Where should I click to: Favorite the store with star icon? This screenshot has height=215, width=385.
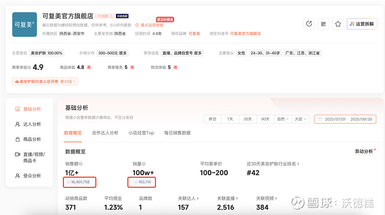(338, 24)
